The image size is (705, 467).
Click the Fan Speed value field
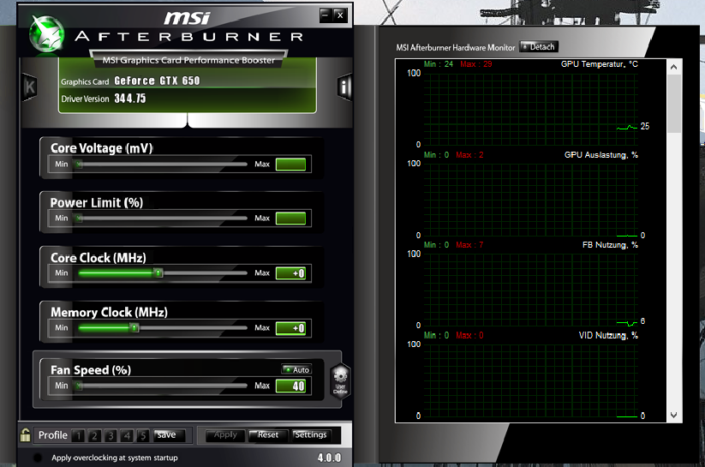click(x=290, y=386)
